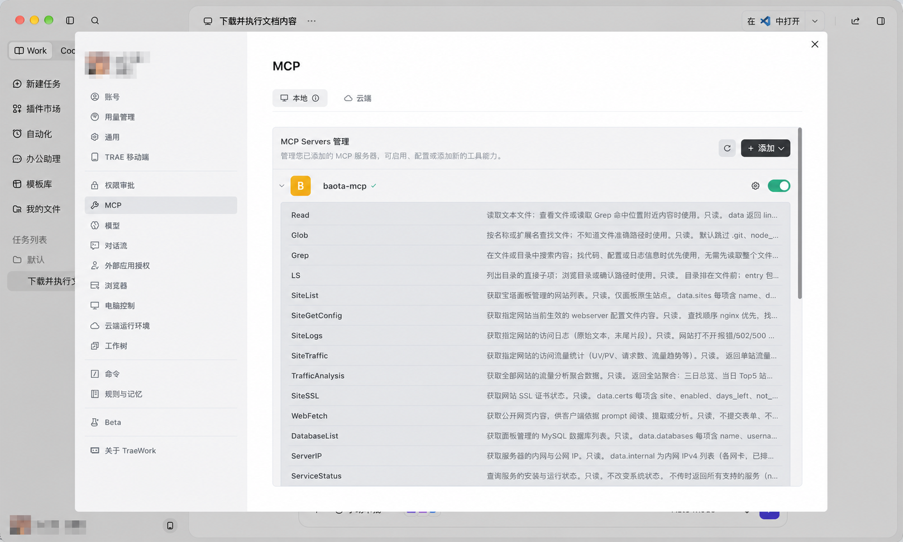Image resolution: width=903 pixels, height=542 pixels.
Task: Click the 对话流 chat icon
Action: (95, 245)
